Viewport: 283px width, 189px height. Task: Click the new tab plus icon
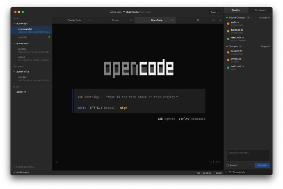click(220, 20)
